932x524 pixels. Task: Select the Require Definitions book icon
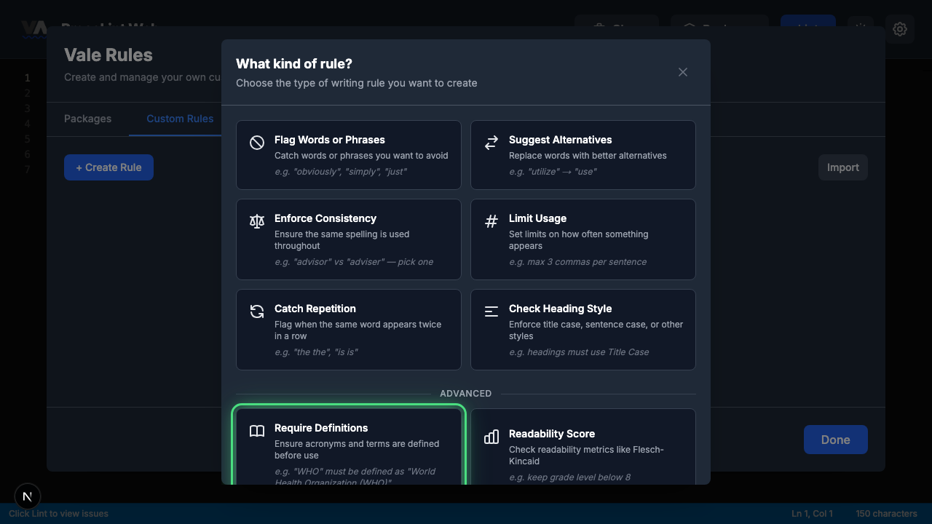257,431
